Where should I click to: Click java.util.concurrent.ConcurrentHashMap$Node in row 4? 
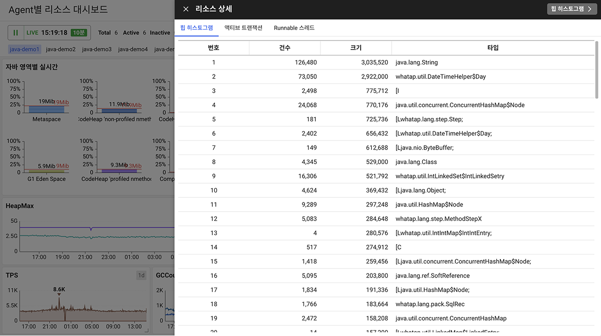pyautogui.click(x=460, y=105)
